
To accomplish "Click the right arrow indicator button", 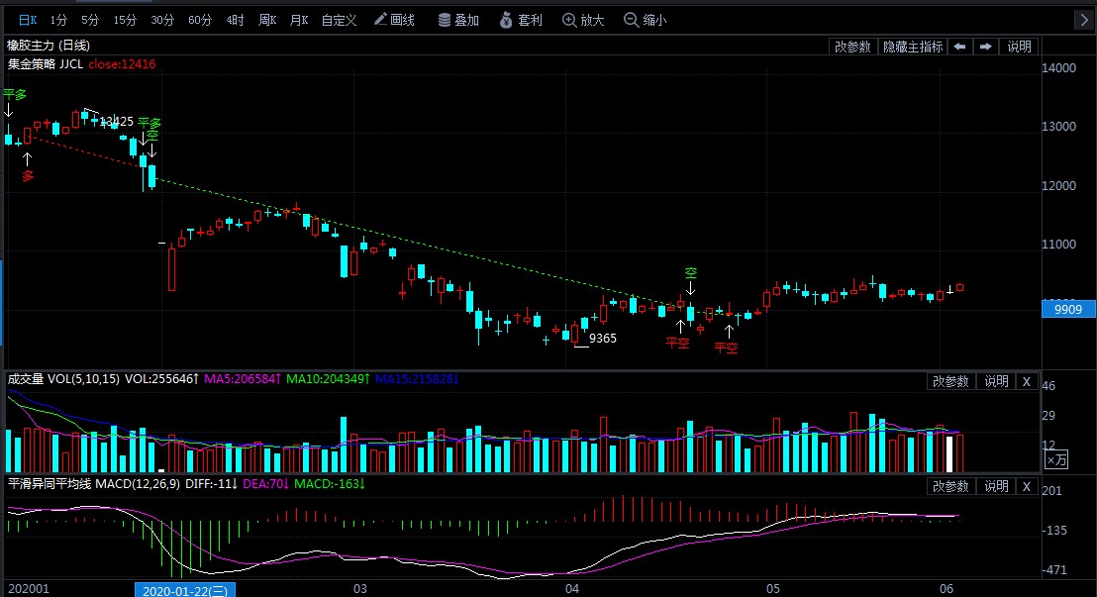I will click(x=986, y=47).
